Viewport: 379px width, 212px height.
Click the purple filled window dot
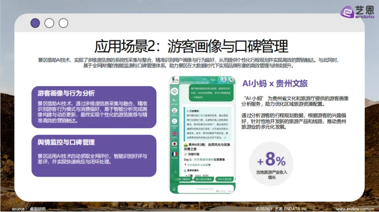pos(35,23)
